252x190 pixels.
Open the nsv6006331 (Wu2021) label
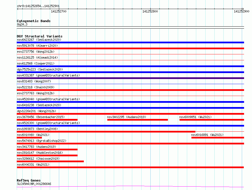33,165
